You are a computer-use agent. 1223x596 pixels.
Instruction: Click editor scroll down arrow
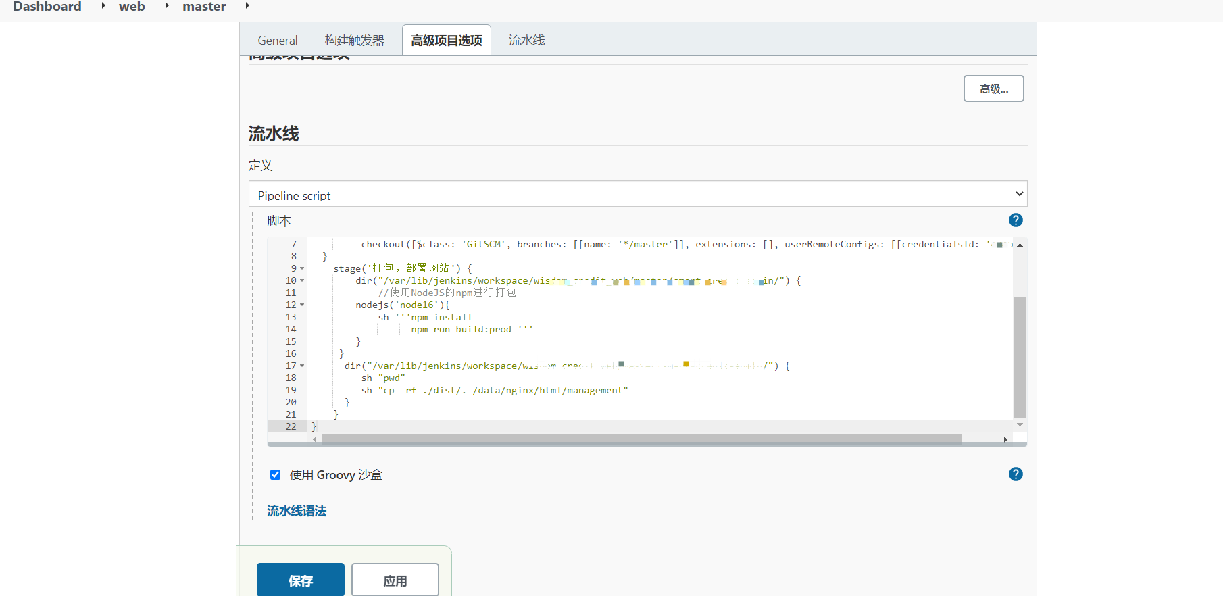(1020, 424)
